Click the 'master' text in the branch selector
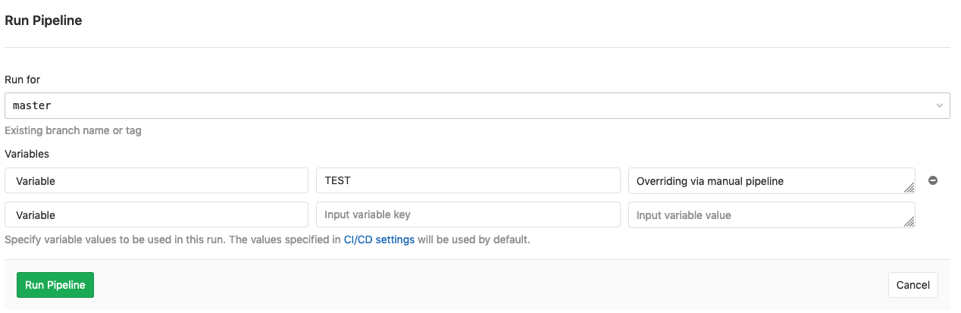This screenshot has height=313, width=961. [32, 106]
